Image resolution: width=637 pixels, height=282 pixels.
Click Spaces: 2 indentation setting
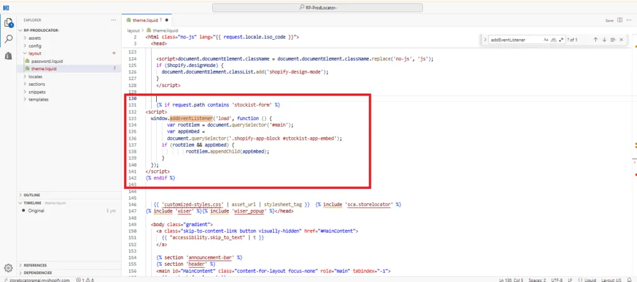click(x=537, y=280)
